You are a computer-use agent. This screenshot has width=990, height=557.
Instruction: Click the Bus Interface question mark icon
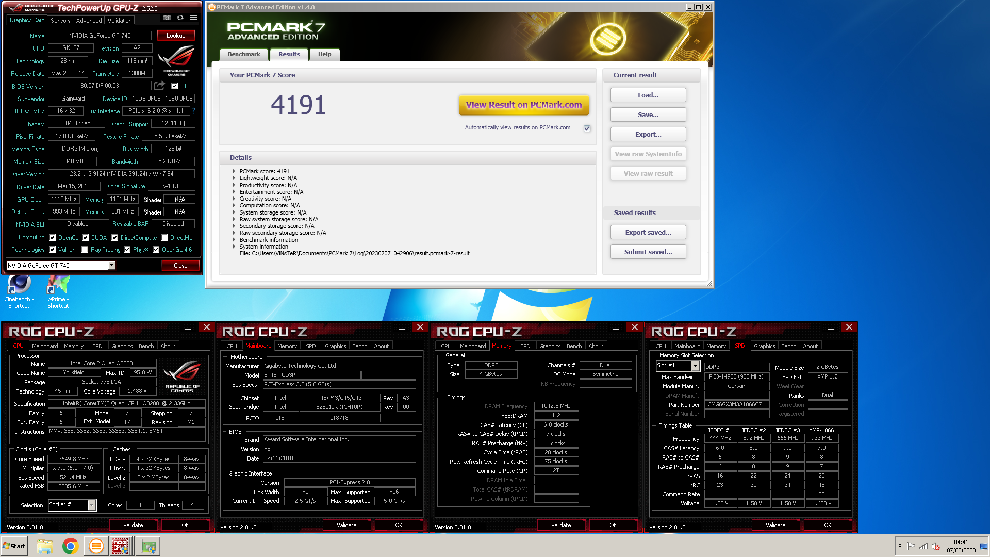point(194,111)
